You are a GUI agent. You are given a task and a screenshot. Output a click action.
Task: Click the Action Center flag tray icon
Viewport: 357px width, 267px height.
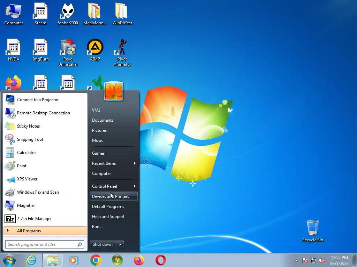[x=305, y=260]
